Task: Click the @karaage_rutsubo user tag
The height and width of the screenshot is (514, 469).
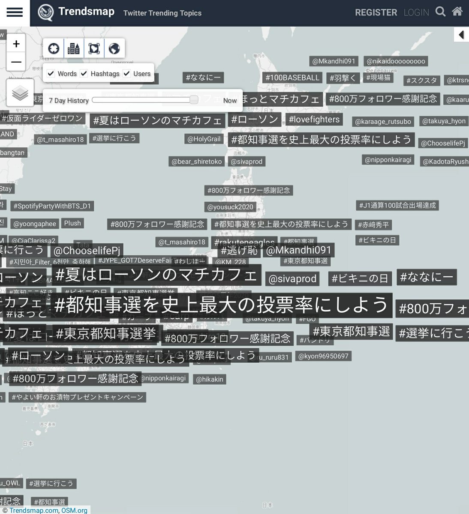Action: pos(383,122)
